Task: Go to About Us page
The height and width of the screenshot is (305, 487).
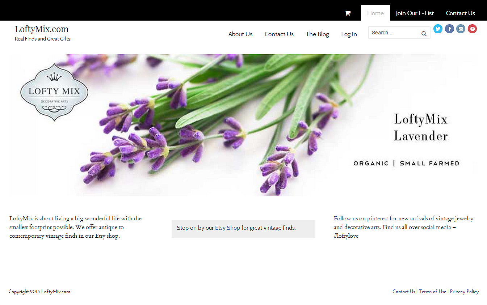Action: [240, 34]
